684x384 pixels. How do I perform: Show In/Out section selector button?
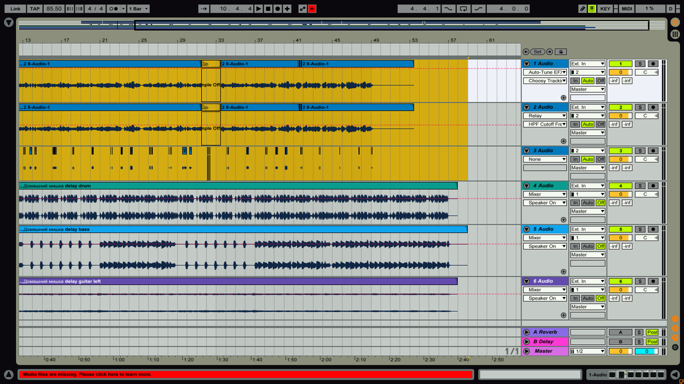675,319
